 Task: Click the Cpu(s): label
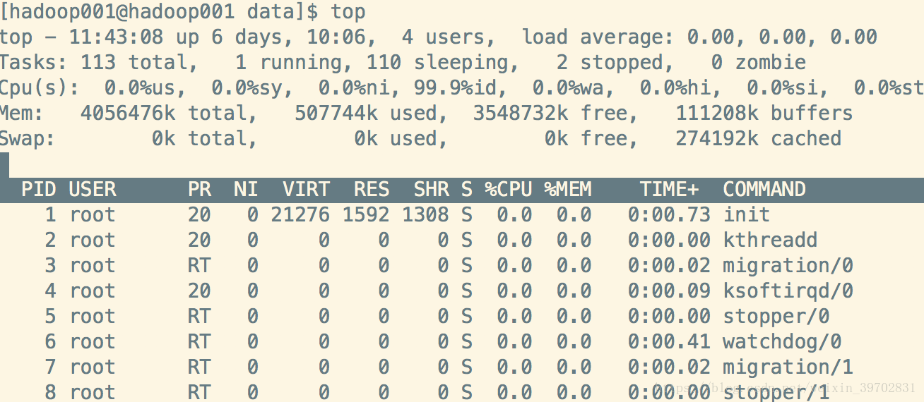[40, 87]
